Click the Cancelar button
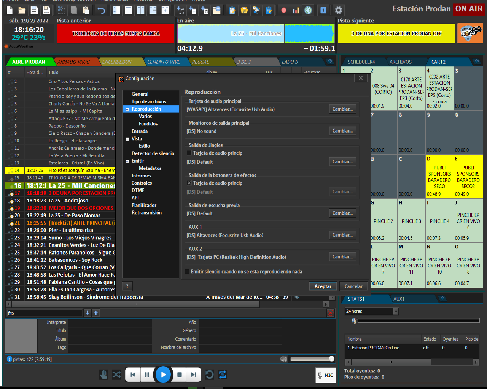Image resolution: width=487 pixels, height=389 pixels. pos(353,286)
